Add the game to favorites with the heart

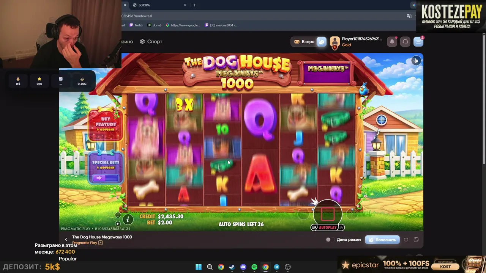click(406, 240)
